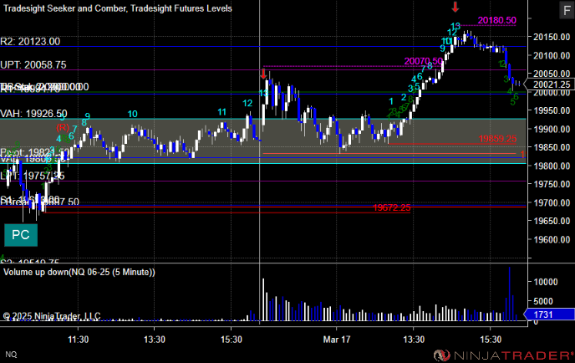Screen dimensions: 575x363
Task: Click the 11:30 time axis label
Action: pos(78,340)
